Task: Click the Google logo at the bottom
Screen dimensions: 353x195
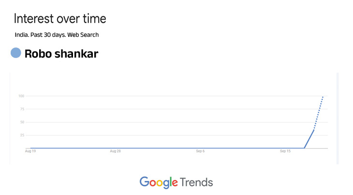Action: pos(159,182)
